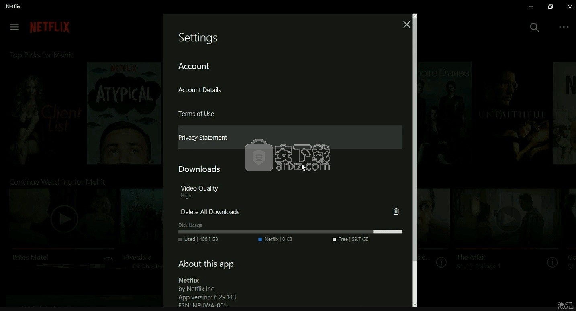The width and height of the screenshot is (576, 311).
Task: Open info icon left of The Affair
Action: (441, 262)
